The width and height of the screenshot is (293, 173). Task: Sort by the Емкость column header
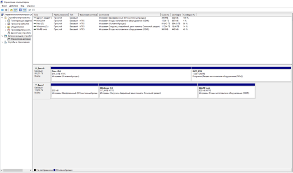166,15
